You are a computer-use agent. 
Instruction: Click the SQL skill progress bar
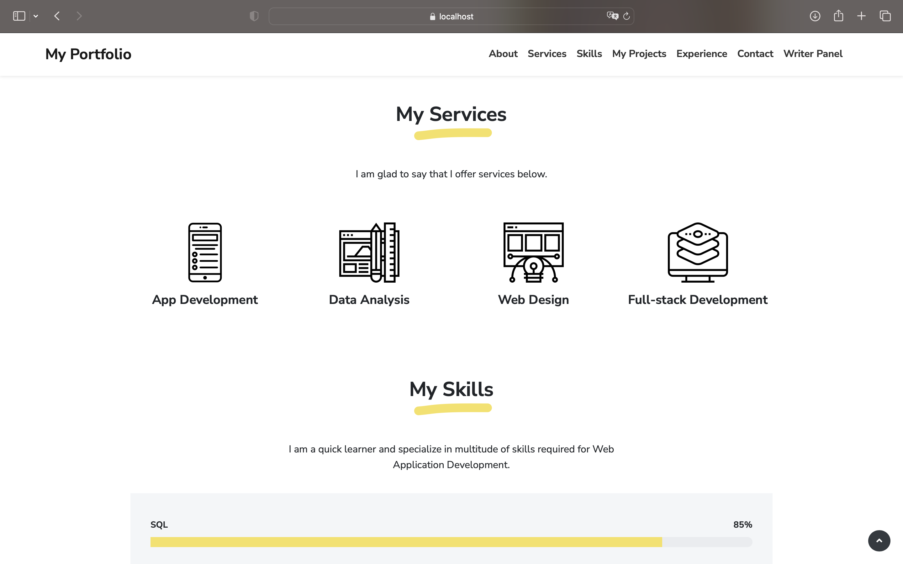pos(451,542)
